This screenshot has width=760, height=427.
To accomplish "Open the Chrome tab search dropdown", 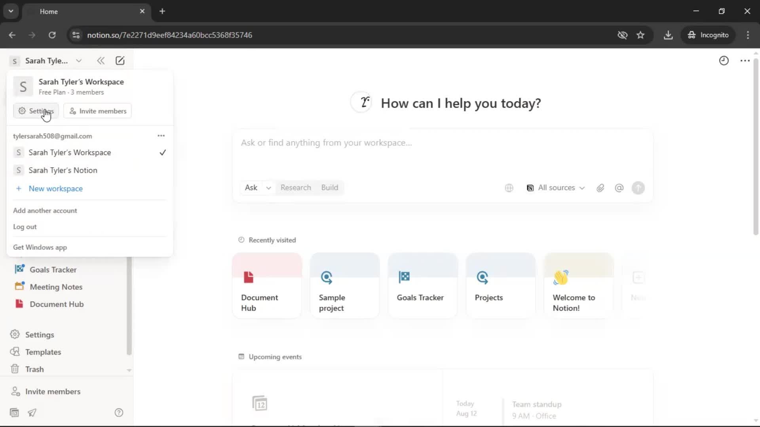I will point(11,11).
